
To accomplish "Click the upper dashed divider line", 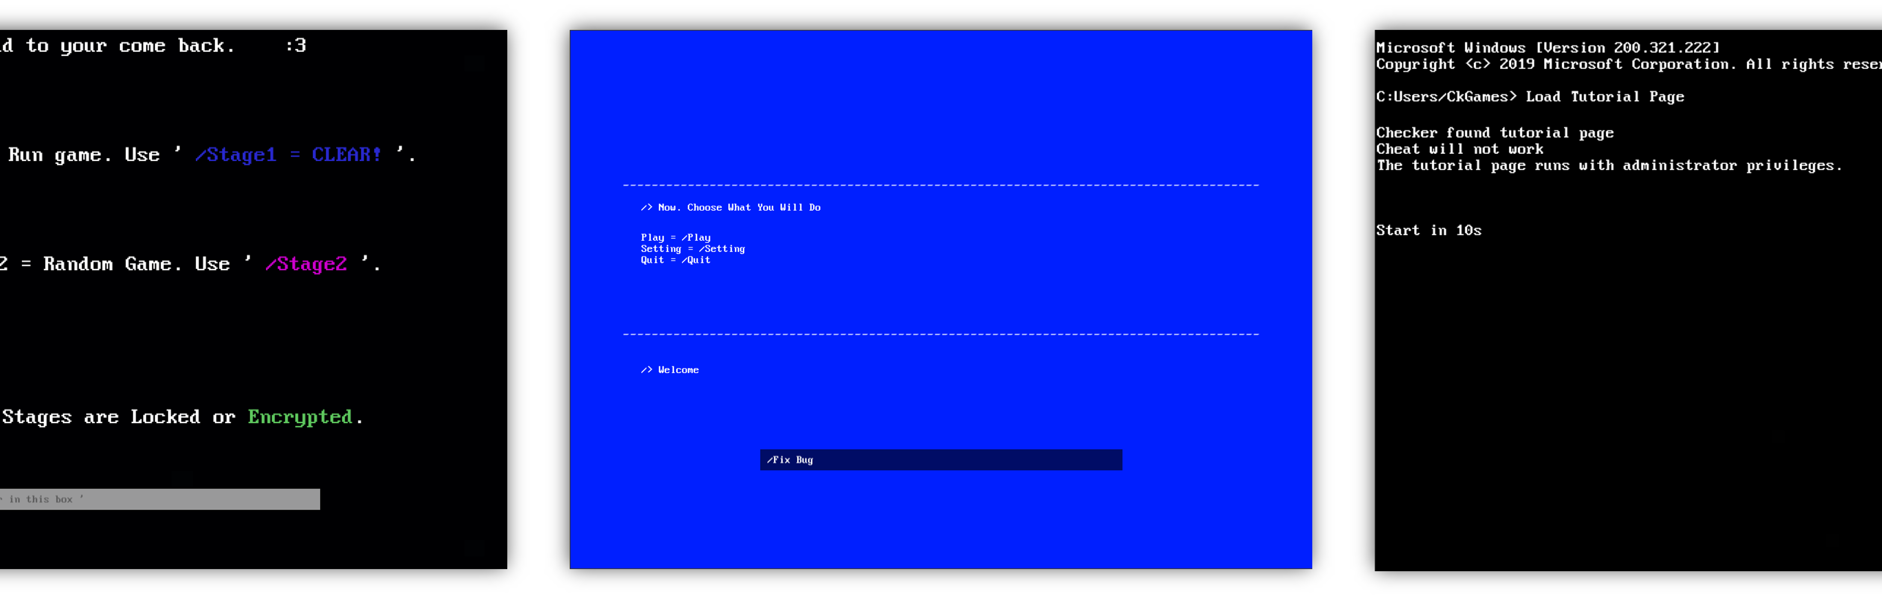I will (x=940, y=186).
